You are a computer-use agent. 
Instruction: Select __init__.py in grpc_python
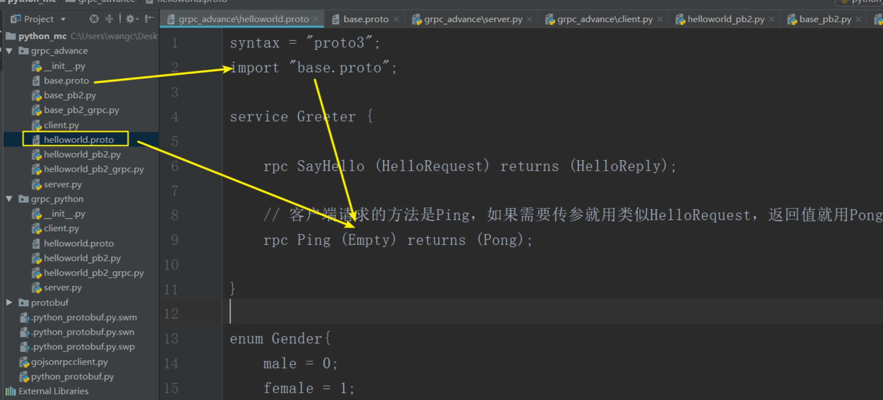(64, 214)
